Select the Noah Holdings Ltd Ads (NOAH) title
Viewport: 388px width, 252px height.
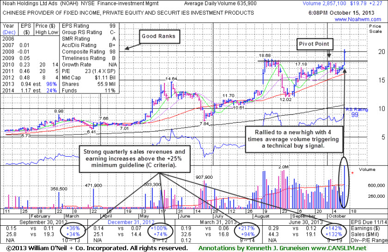tap(40, 4)
